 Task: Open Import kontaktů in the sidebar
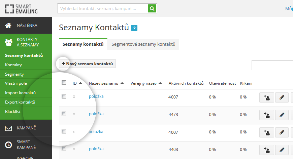20,93
